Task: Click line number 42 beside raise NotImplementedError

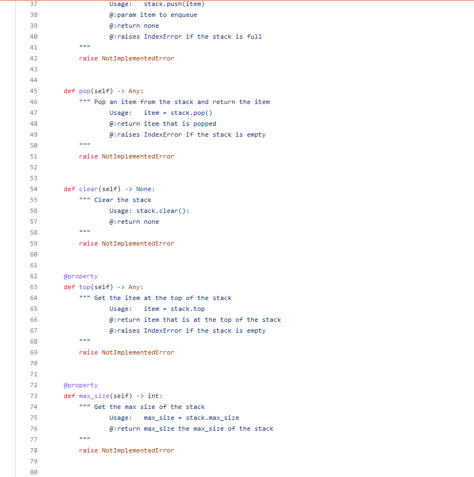Action: pos(33,58)
